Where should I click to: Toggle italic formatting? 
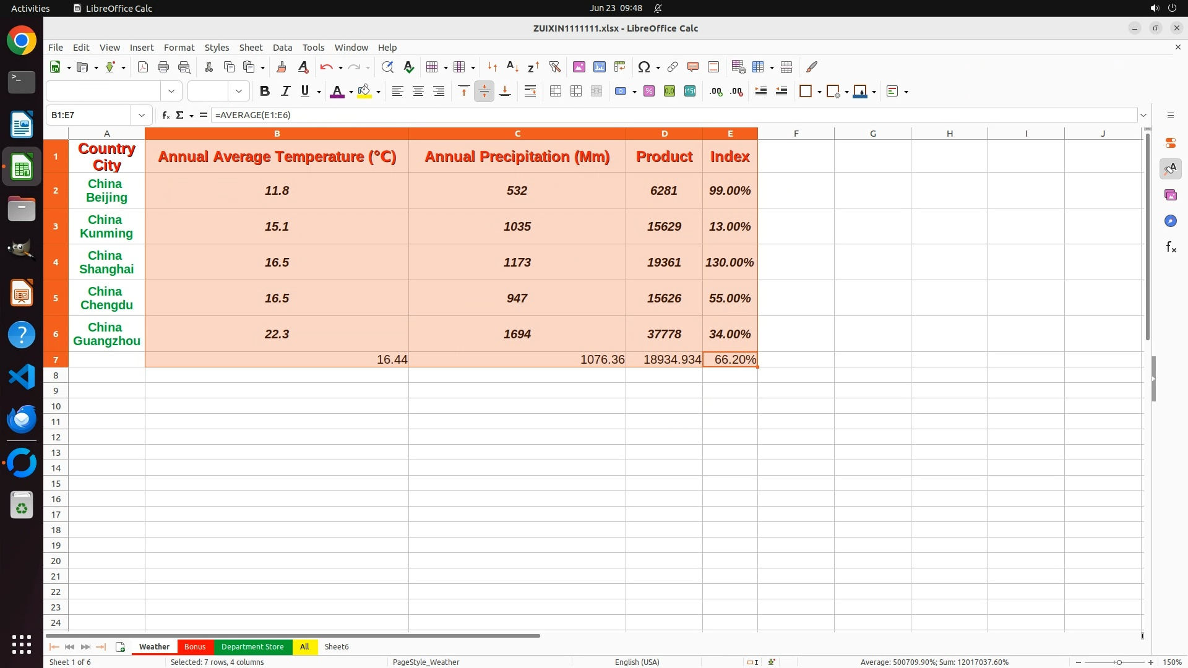tap(285, 92)
